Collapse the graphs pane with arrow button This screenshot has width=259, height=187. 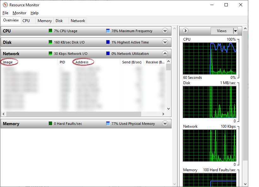[x=185, y=31]
